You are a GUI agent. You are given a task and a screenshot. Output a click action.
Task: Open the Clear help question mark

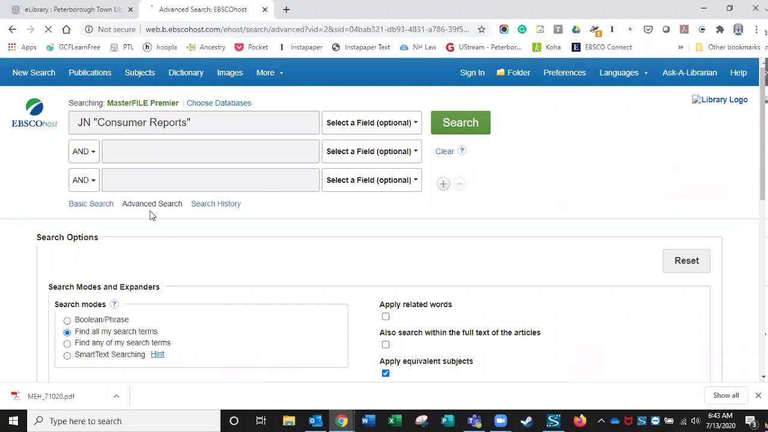(462, 151)
